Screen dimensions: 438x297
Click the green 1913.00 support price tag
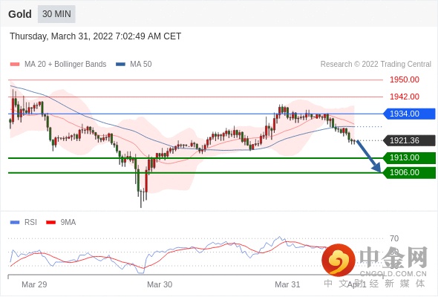409,157
